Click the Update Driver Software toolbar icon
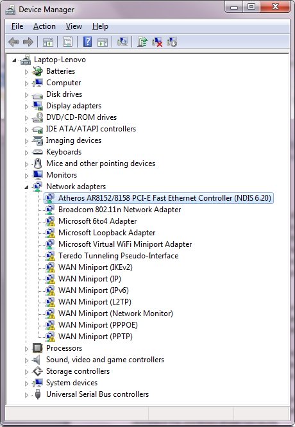 [x=142, y=42]
